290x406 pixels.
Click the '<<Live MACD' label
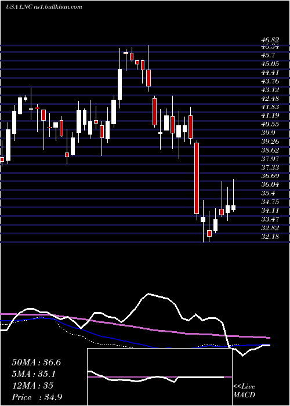point(244,391)
